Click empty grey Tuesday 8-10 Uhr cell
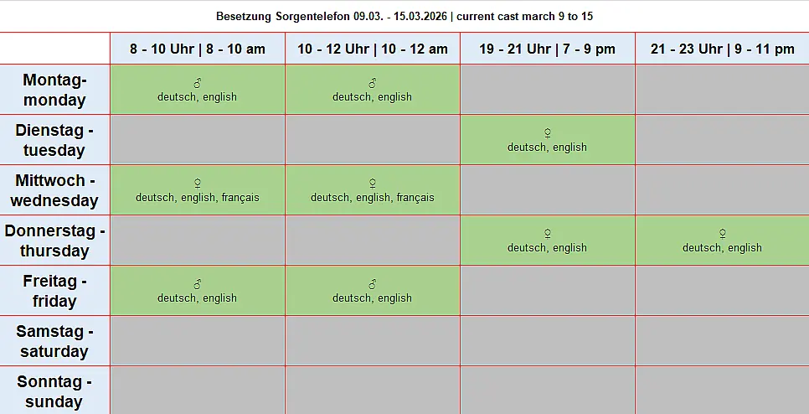Viewport: 809px width, 414px height. coord(198,140)
